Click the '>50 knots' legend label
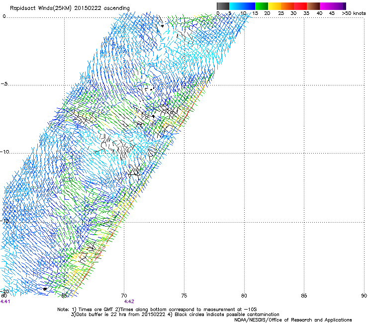Viewport: 368px width, 323px height. click(x=354, y=13)
